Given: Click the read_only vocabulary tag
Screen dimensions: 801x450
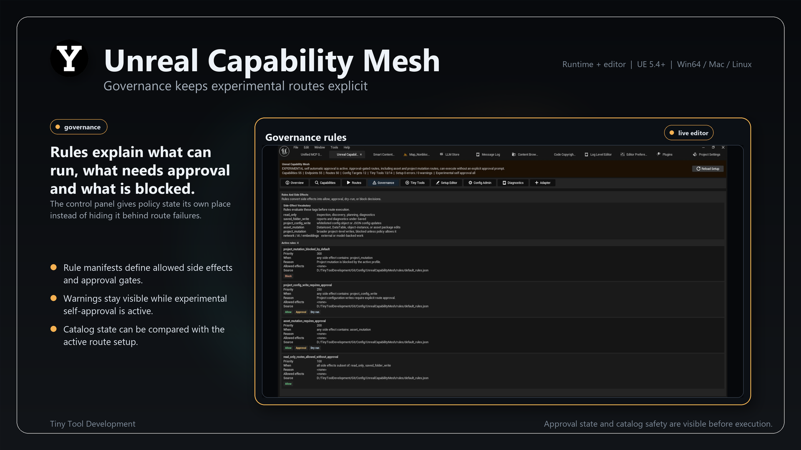Looking at the screenshot, I should click(290, 215).
